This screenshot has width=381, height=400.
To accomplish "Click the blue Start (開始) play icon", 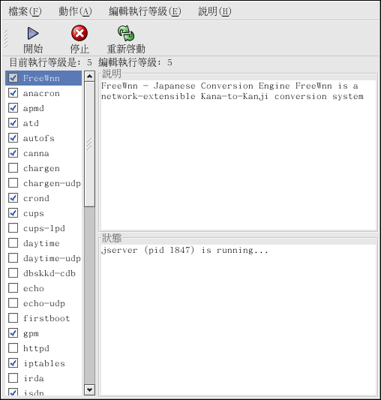I will click(33, 34).
